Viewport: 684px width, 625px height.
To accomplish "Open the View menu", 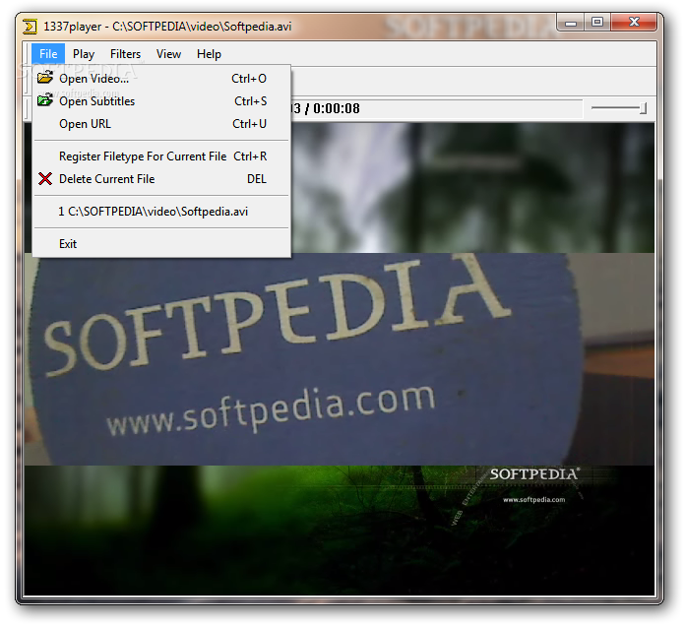I will (x=168, y=54).
